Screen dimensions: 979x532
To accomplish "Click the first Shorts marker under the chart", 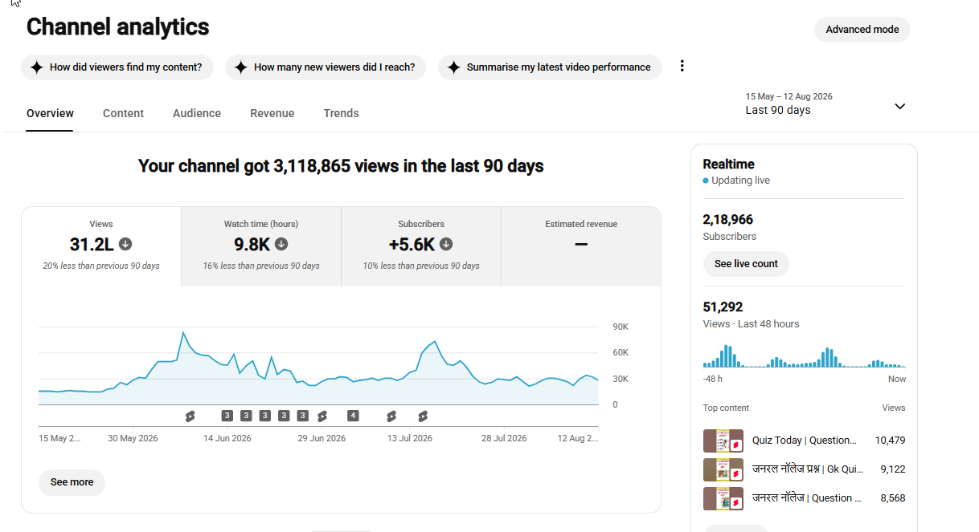I will [x=190, y=416].
